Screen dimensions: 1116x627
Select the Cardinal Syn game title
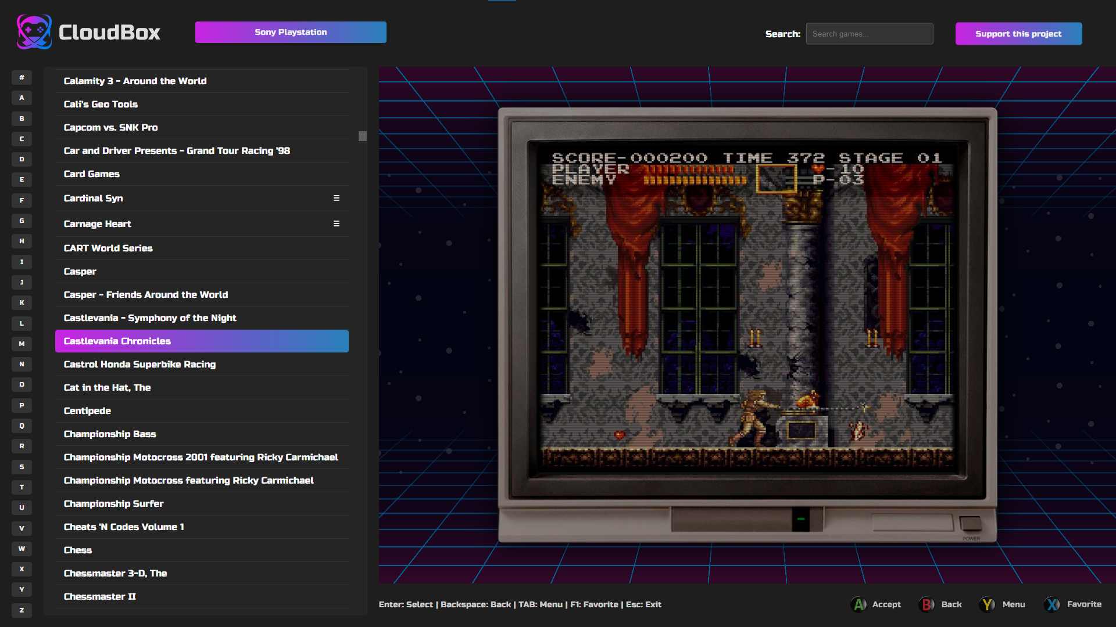coord(93,198)
